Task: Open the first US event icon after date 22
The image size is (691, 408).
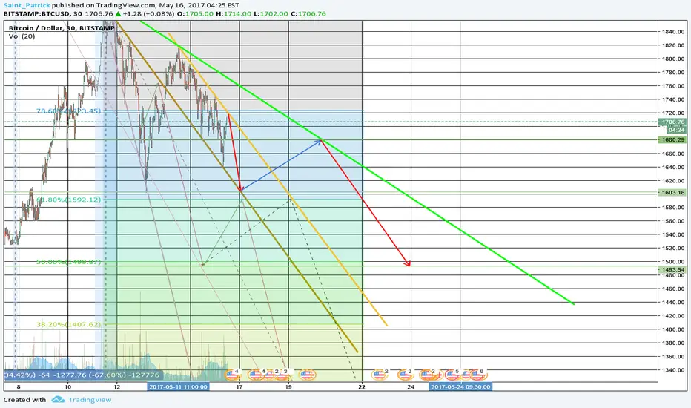Action: (380, 375)
